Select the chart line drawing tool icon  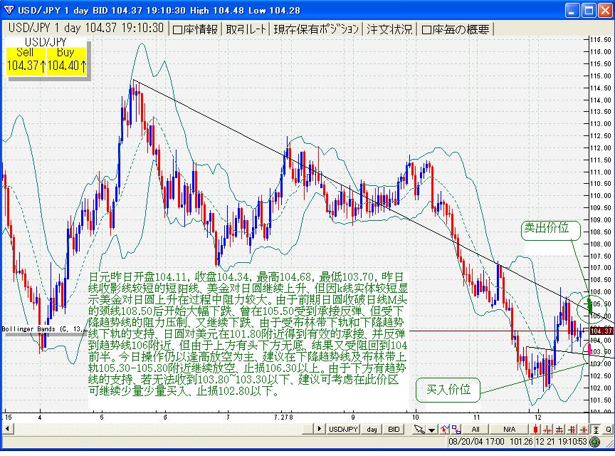click(x=445, y=430)
